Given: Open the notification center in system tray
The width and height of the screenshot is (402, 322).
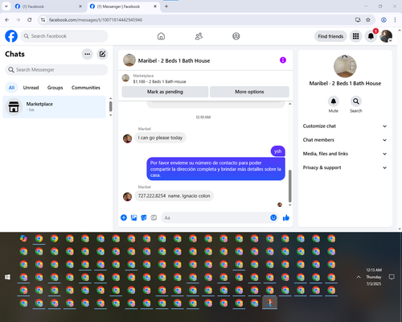Looking at the screenshot, I should 392,277.
